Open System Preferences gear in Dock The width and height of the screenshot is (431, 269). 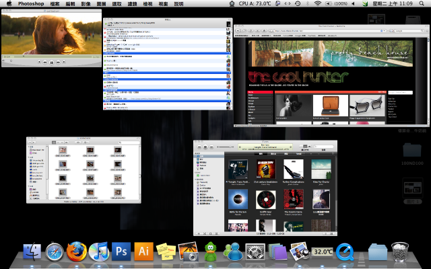(255, 252)
